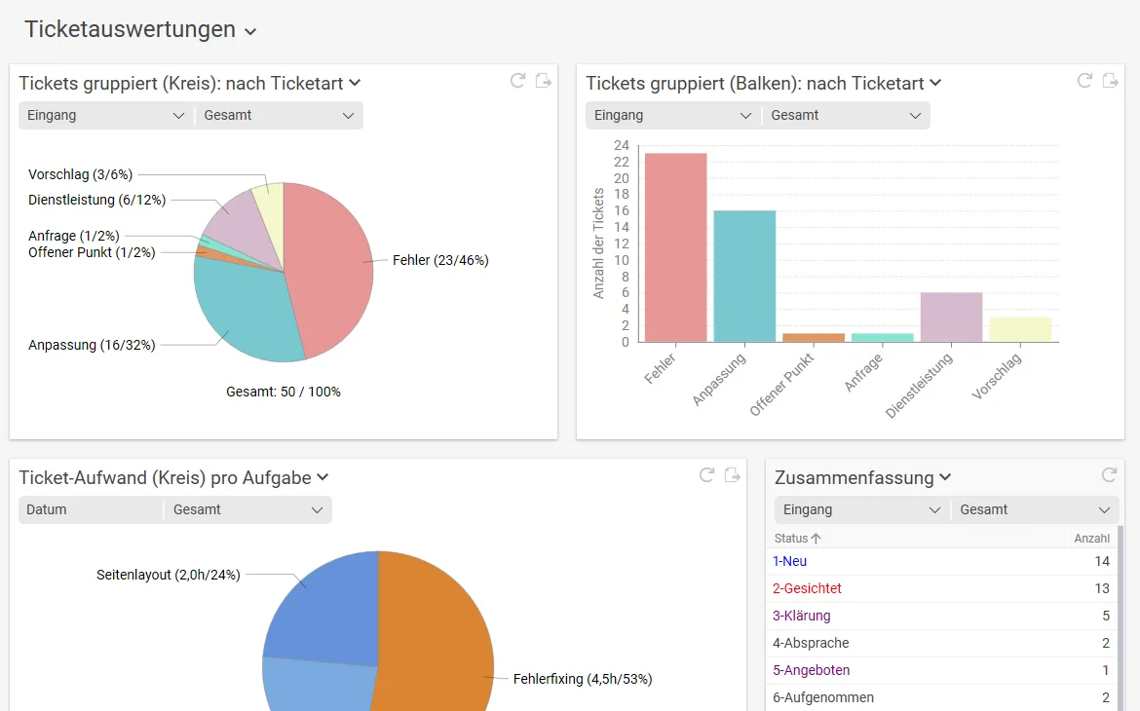Export the Kreis nach Ticketart chart
Image resolution: width=1140 pixels, height=711 pixels.
coord(544,81)
